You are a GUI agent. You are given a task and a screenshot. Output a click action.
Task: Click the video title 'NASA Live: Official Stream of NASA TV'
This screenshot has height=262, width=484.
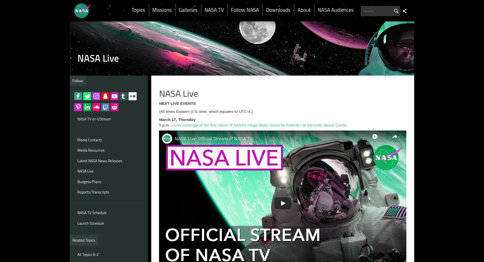pyautogui.click(x=214, y=139)
